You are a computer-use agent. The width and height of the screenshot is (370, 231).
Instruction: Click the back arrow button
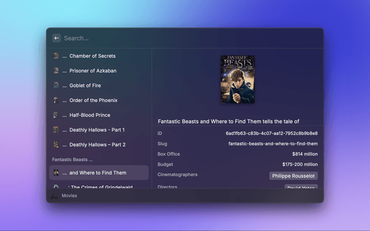click(x=57, y=38)
